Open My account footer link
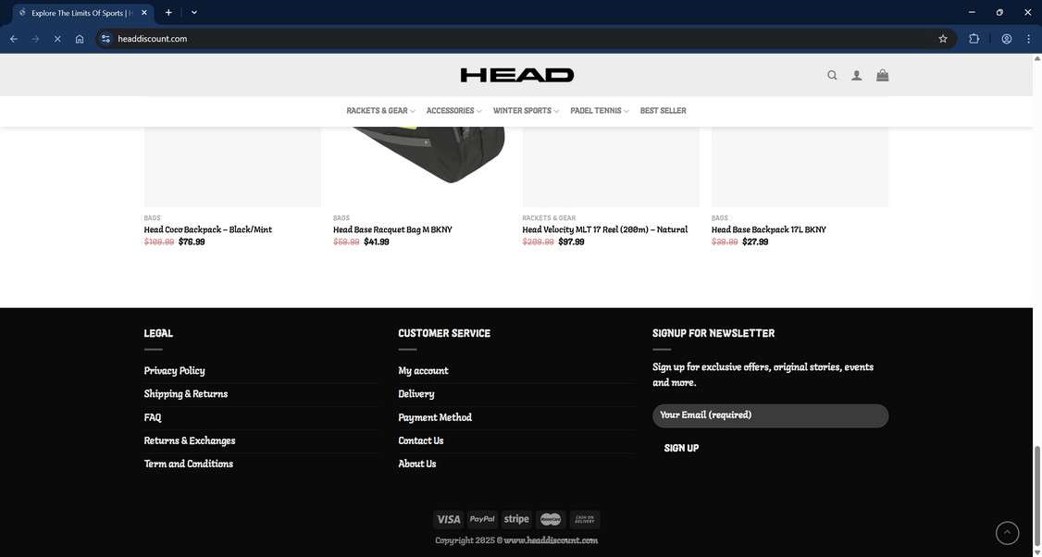This screenshot has width=1042, height=557. 423,371
